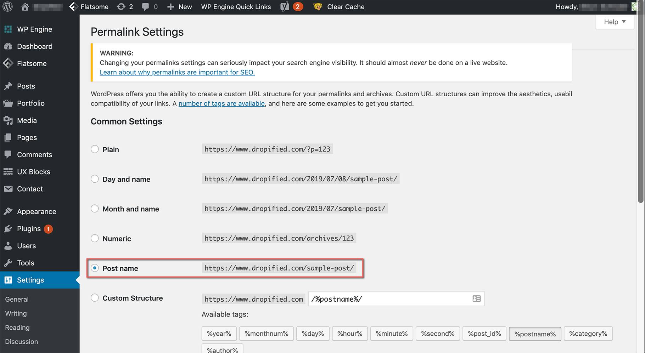The height and width of the screenshot is (353, 645).
Task: Click the Pages icon in sidebar
Action: [8, 137]
